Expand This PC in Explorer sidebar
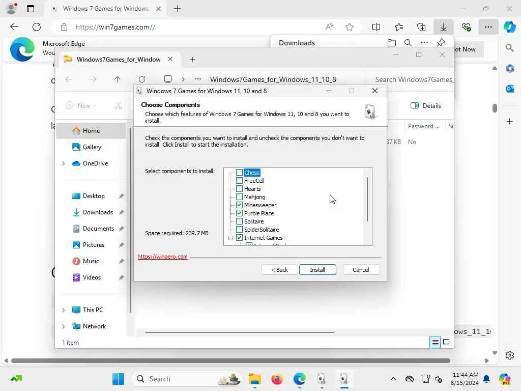Viewport: 521px width, 391px height. click(64, 310)
